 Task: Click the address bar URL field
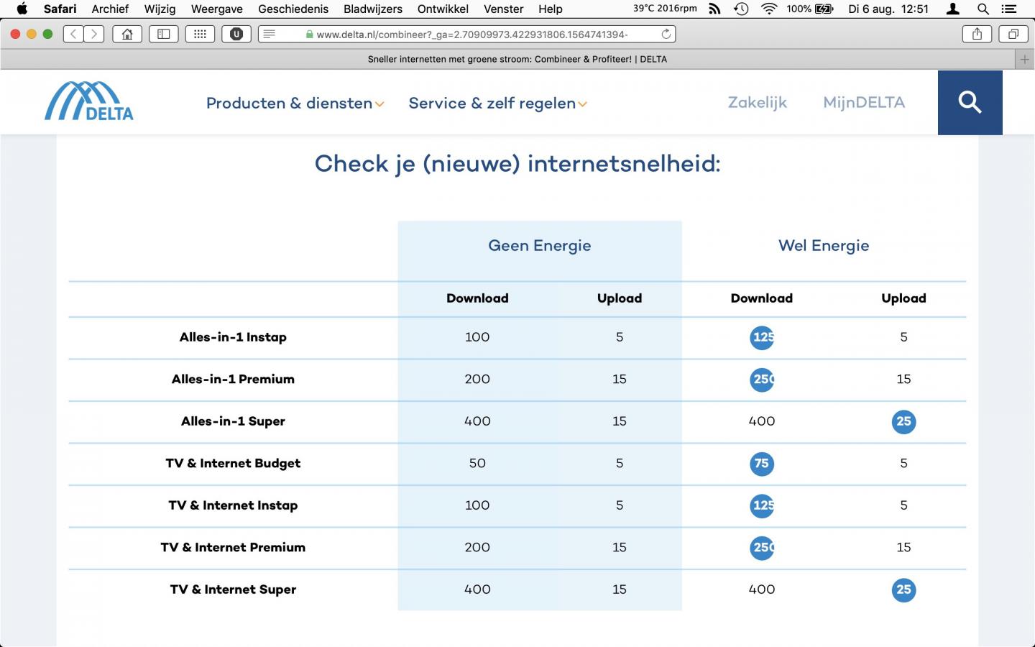click(467, 34)
